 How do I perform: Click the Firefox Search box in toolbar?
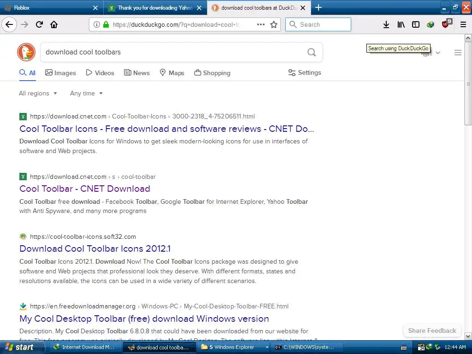318,24
